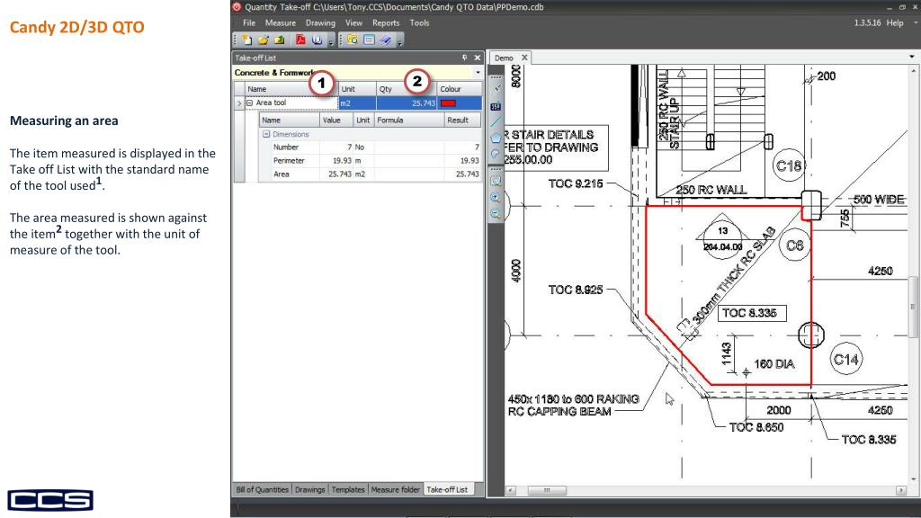Select the line measure tool

pos(496,121)
